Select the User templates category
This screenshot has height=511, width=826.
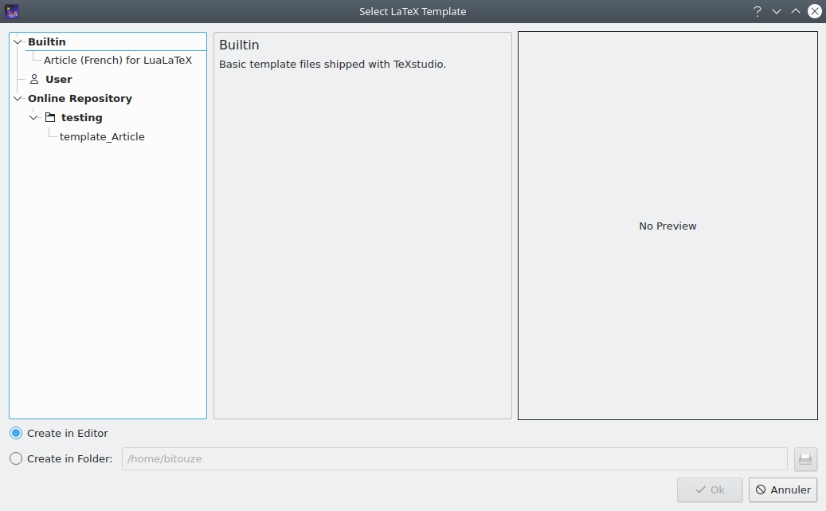pyautogui.click(x=57, y=79)
